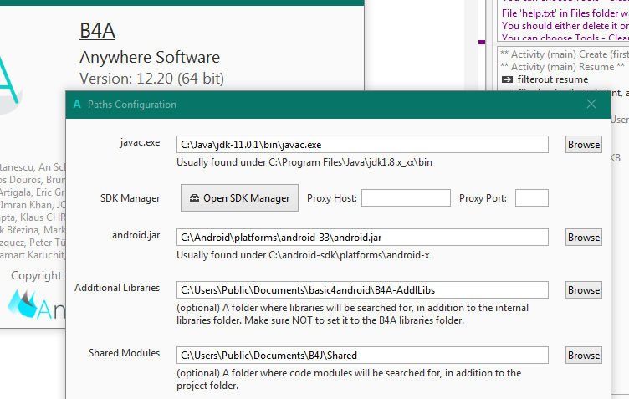The height and width of the screenshot is (399, 629).
Task: Close the Paths Configuration dialog
Action: coord(591,105)
